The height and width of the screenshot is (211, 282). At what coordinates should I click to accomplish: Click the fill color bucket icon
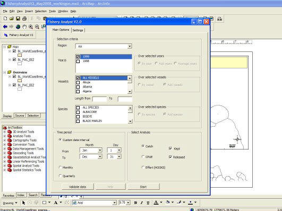(x=168, y=203)
